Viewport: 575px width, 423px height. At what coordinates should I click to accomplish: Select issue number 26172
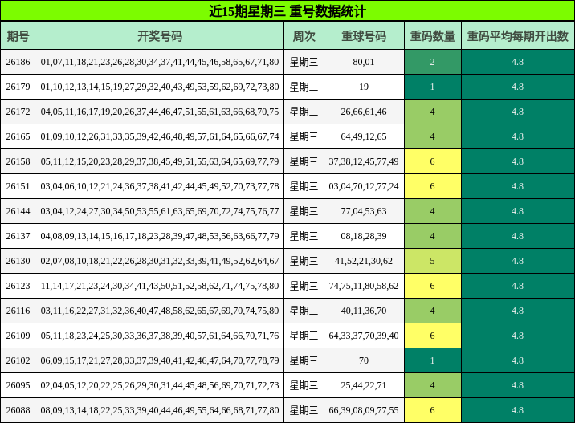click(x=18, y=112)
